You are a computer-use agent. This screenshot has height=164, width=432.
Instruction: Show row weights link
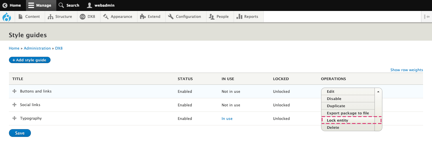[x=407, y=70]
